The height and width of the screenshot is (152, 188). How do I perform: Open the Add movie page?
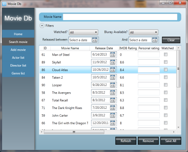(18, 50)
